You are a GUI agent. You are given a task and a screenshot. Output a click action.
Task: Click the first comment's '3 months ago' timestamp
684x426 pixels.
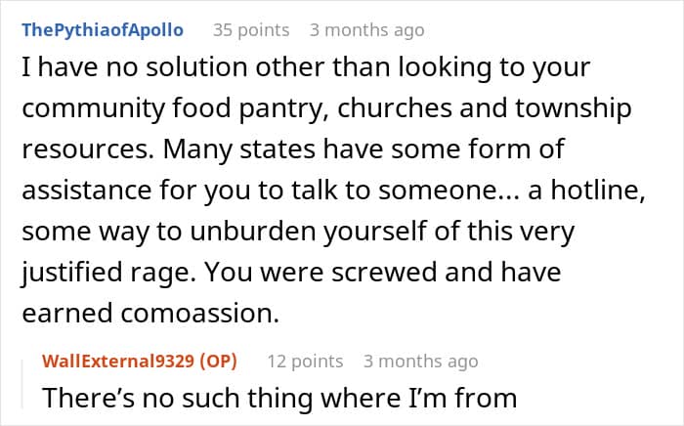366,29
